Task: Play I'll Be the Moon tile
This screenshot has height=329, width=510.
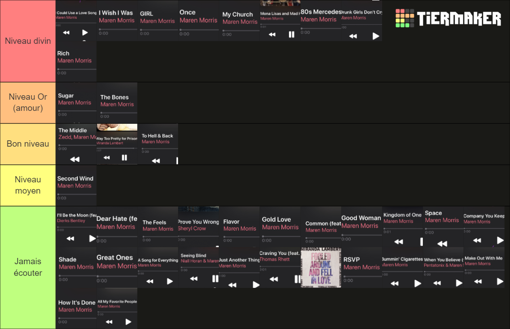Action: [x=92, y=239]
